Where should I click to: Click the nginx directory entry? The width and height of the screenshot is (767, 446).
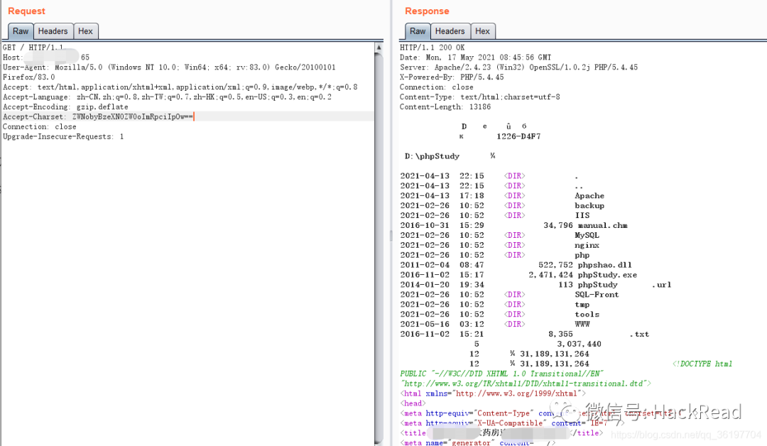tap(587, 245)
